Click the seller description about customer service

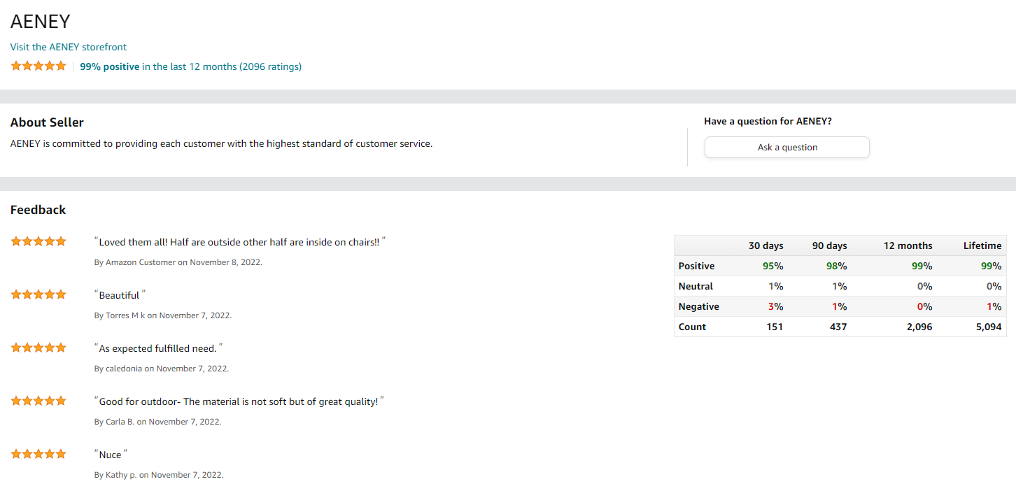(x=222, y=143)
